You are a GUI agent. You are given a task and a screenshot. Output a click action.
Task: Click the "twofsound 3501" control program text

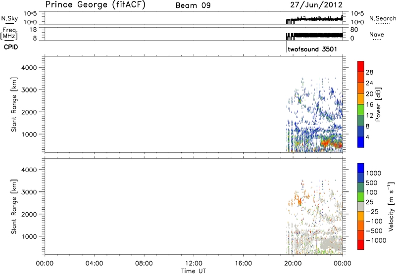[x=312, y=49]
